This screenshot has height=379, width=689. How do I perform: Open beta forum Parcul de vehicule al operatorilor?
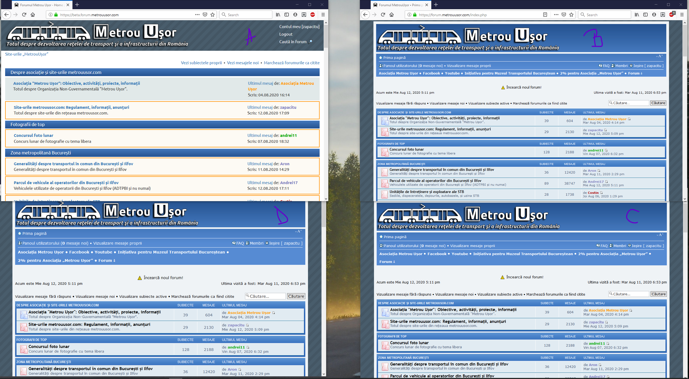pyautogui.click(x=66, y=182)
